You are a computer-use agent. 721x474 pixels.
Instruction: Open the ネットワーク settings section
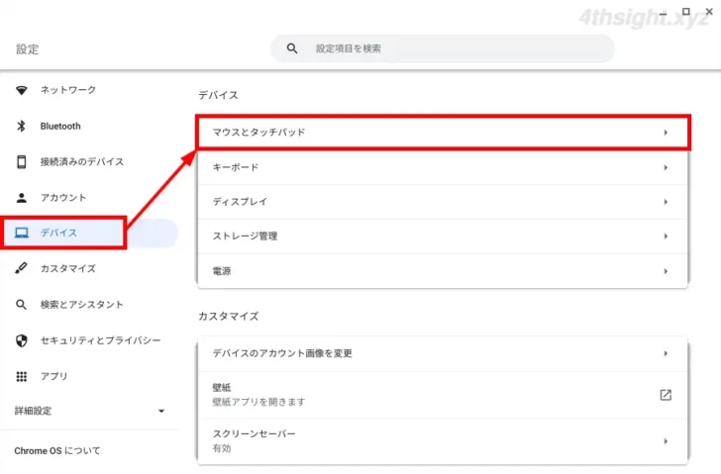[x=68, y=90]
